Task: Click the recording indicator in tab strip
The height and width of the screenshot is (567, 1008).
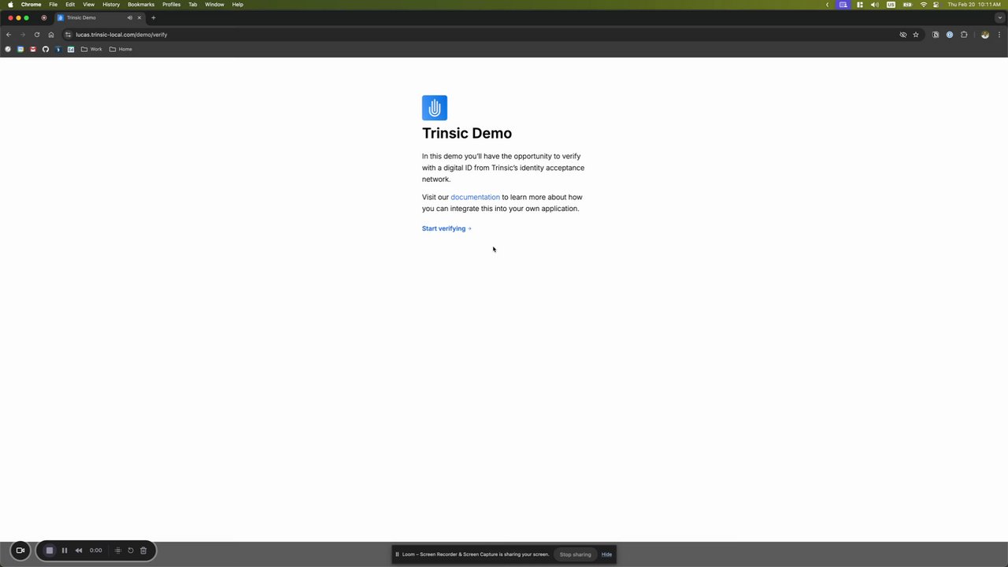Action: [43, 17]
